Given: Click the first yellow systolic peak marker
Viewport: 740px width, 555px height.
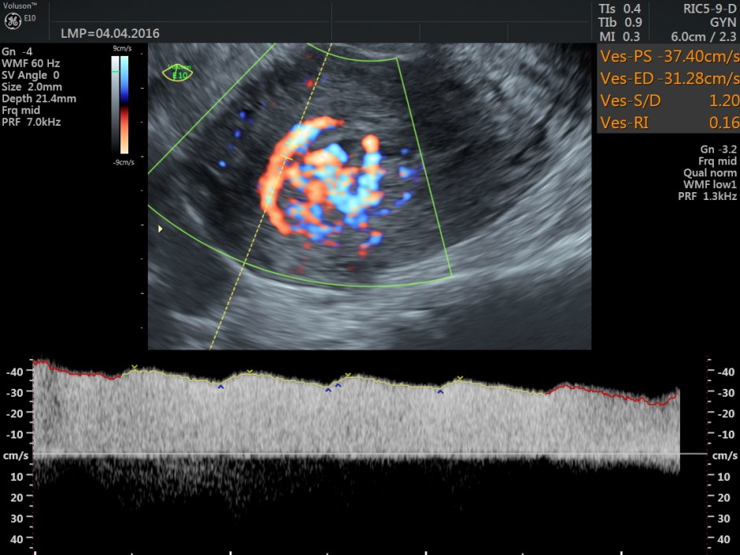Looking at the screenshot, I should tap(135, 367).
